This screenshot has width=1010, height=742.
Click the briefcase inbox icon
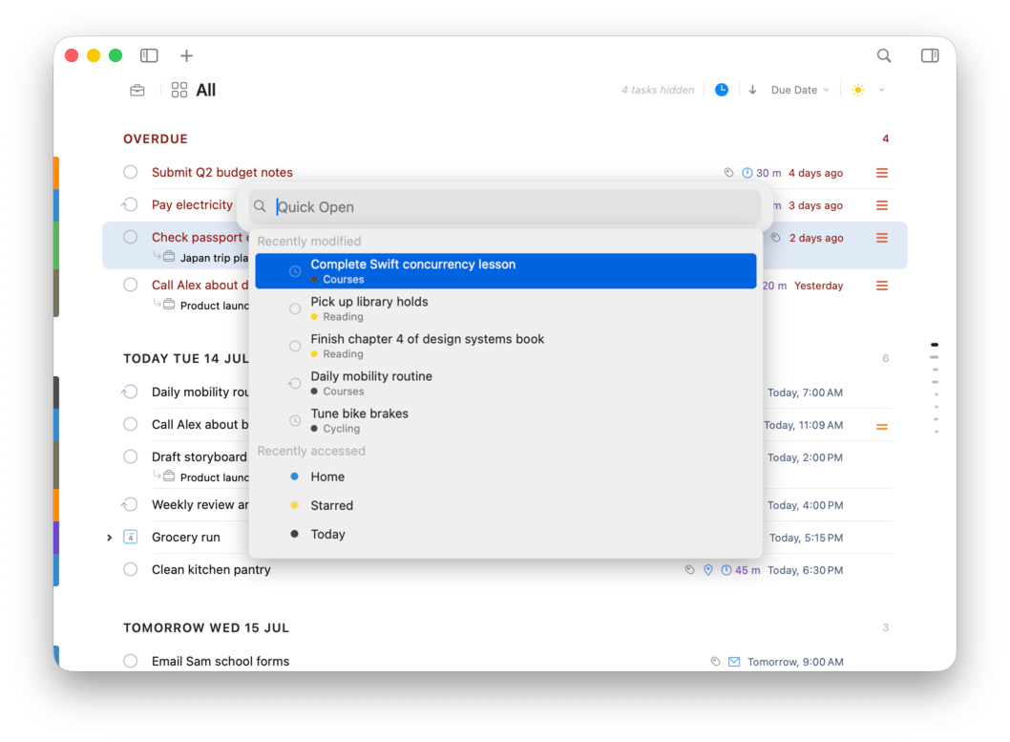point(137,90)
